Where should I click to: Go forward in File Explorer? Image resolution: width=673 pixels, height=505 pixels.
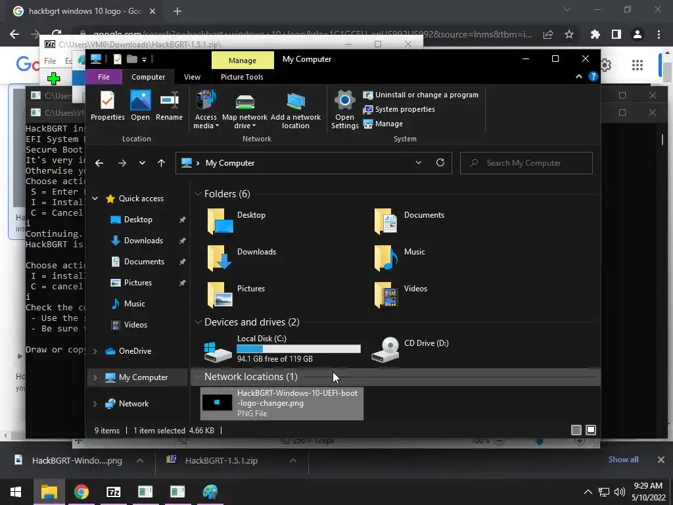[x=122, y=163]
